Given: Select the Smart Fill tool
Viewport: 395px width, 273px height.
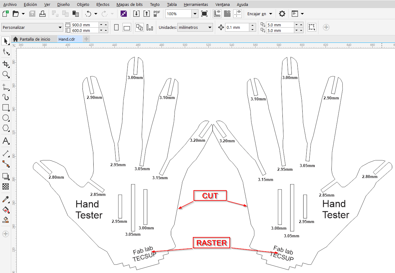Looking at the screenshot, I should point(6,220).
